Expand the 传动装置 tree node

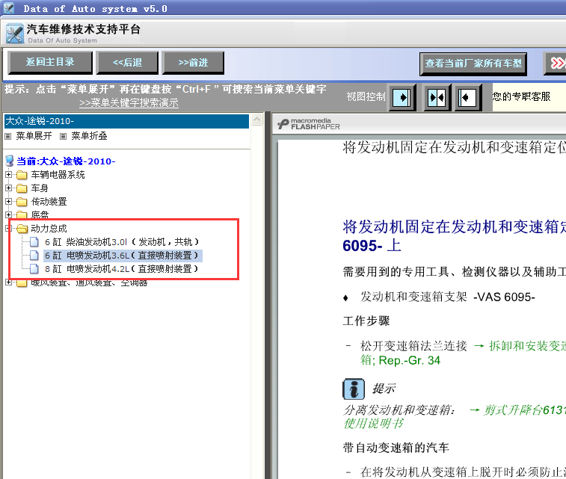pyautogui.click(x=9, y=201)
